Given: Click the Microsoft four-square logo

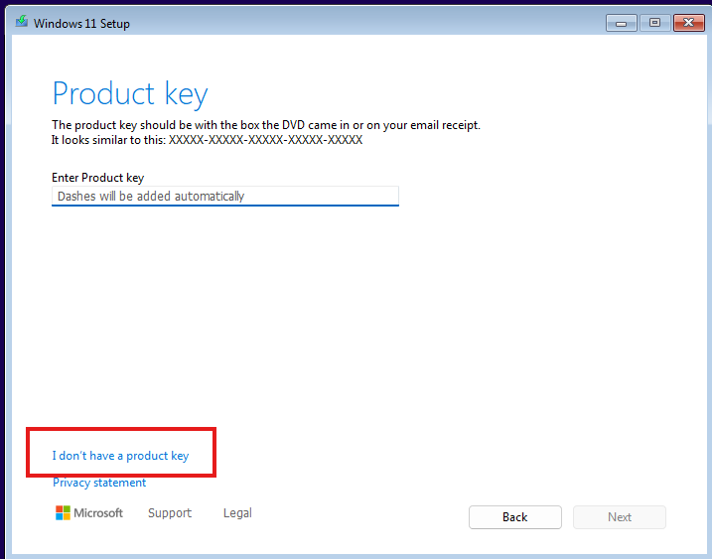Looking at the screenshot, I should 63,513.
